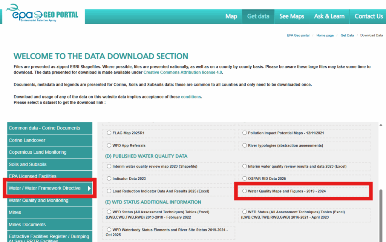Choose Interim water quality review map 2023 (Shapefile)
386x242 pixels.
(110, 167)
